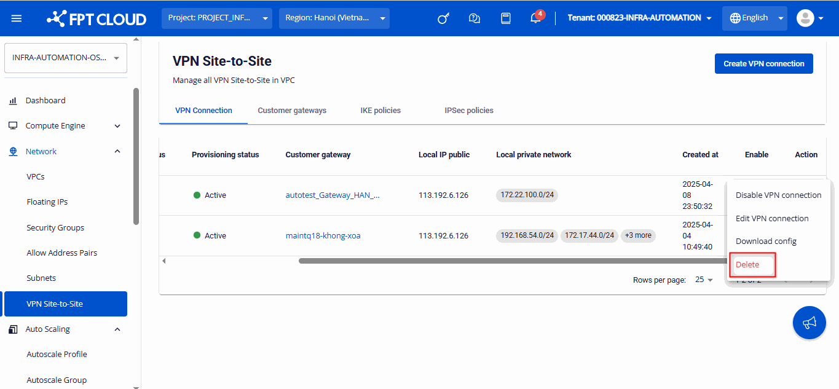Click the globe icon beside English

coord(735,18)
